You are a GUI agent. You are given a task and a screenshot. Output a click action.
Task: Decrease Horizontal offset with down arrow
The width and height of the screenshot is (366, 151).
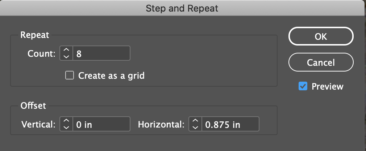[x=195, y=127]
